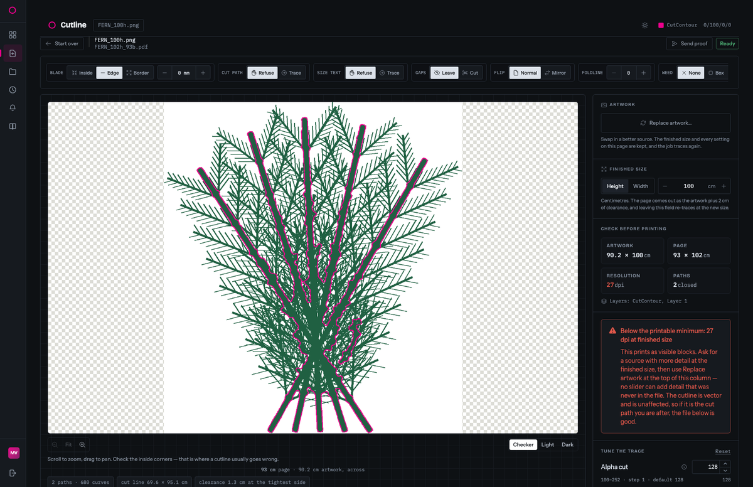Increase the foldline count with plus
Viewport: 753px width, 487px height.
click(x=643, y=73)
